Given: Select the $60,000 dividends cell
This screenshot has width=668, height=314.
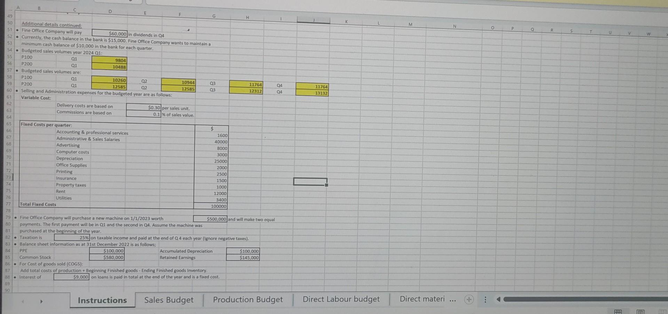Looking at the screenshot, I should (110, 33).
